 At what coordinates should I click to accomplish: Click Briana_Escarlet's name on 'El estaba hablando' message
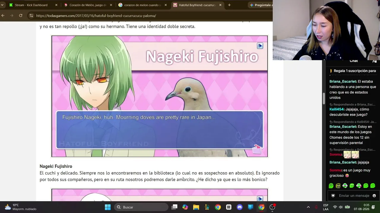(343, 81)
